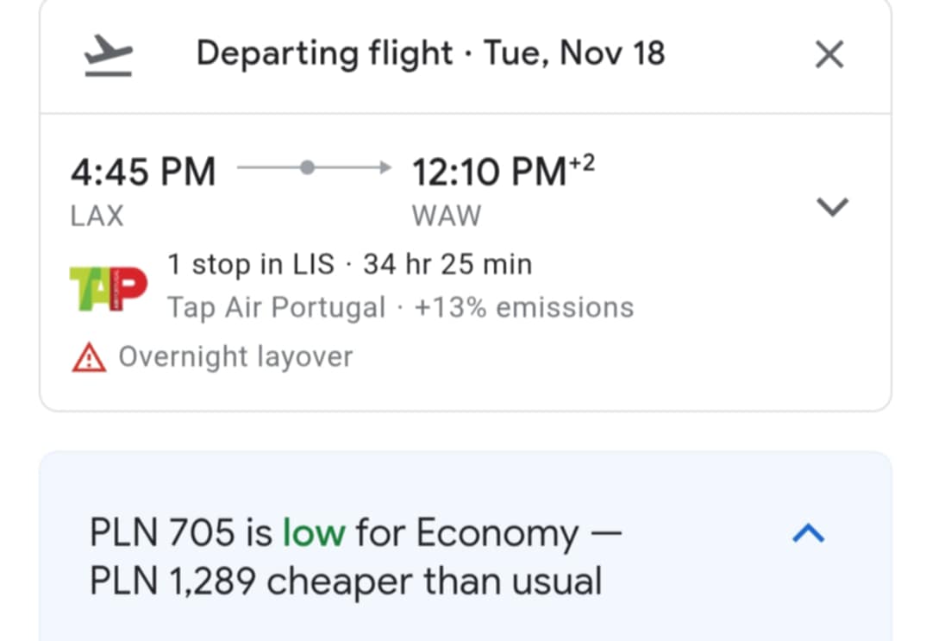Click the 4:45 PM departure time

(143, 172)
